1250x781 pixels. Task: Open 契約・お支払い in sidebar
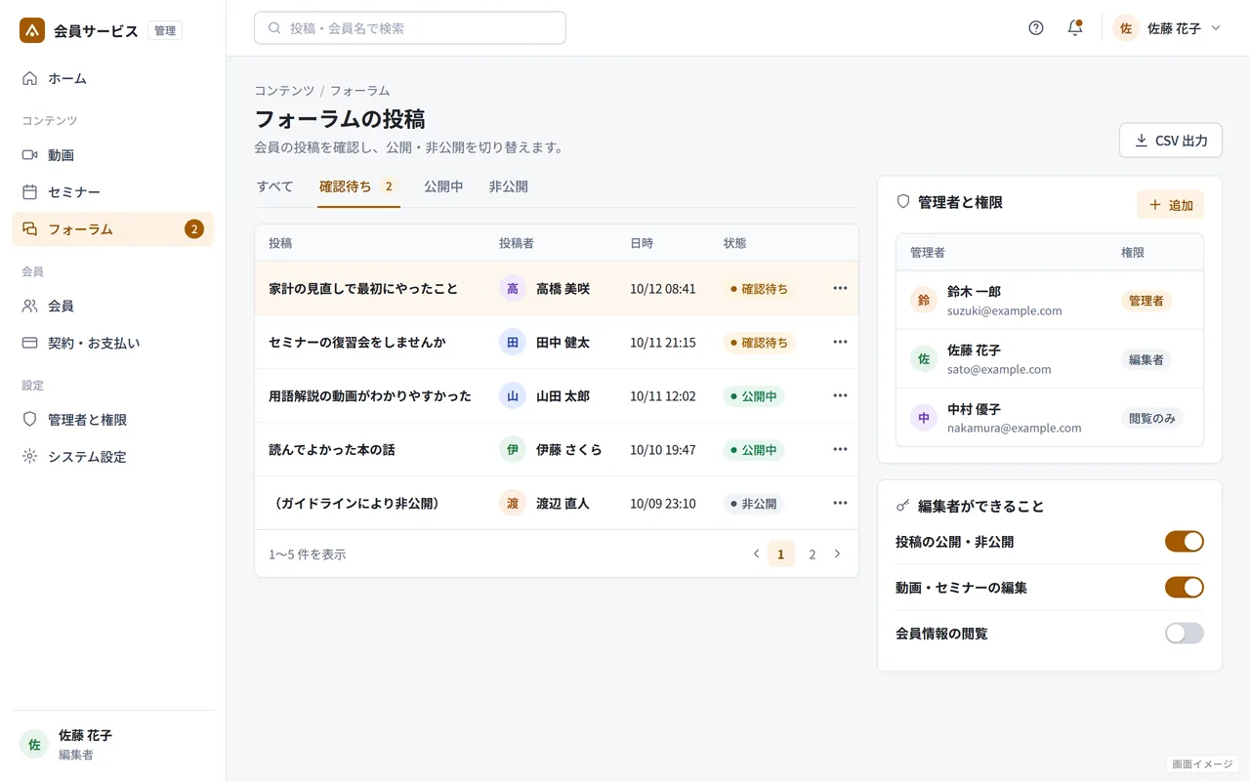[x=113, y=343]
